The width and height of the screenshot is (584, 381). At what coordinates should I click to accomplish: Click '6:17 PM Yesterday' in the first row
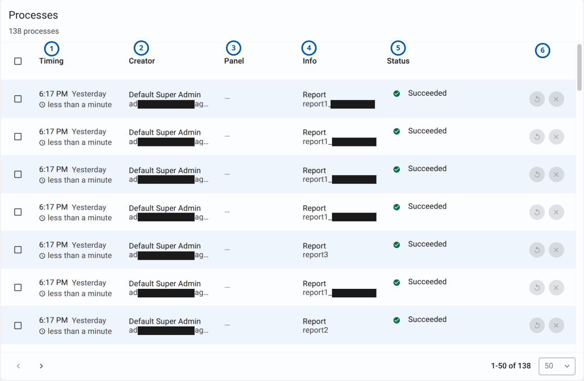tap(72, 94)
